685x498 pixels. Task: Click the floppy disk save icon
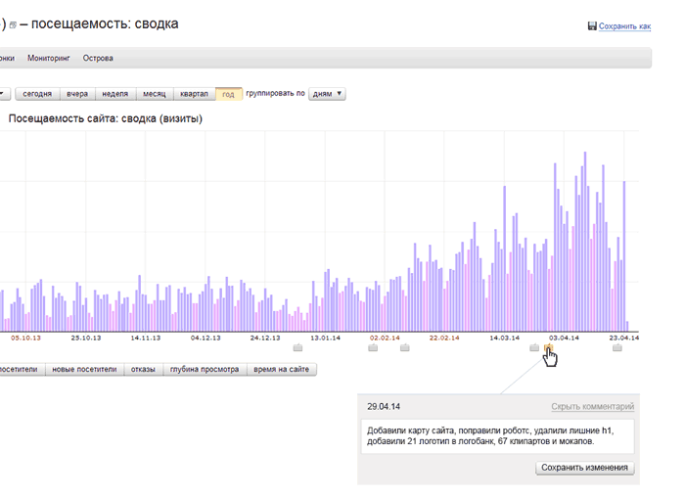[592, 26]
